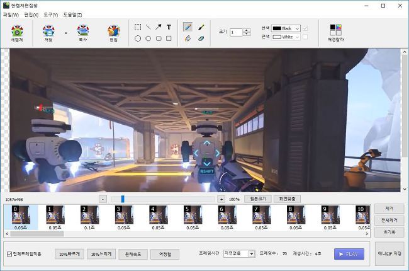Viewport: 409px width, 271px height.
Task: Click the 전체제거 remove all button
Action: click(x=389, y=220)
